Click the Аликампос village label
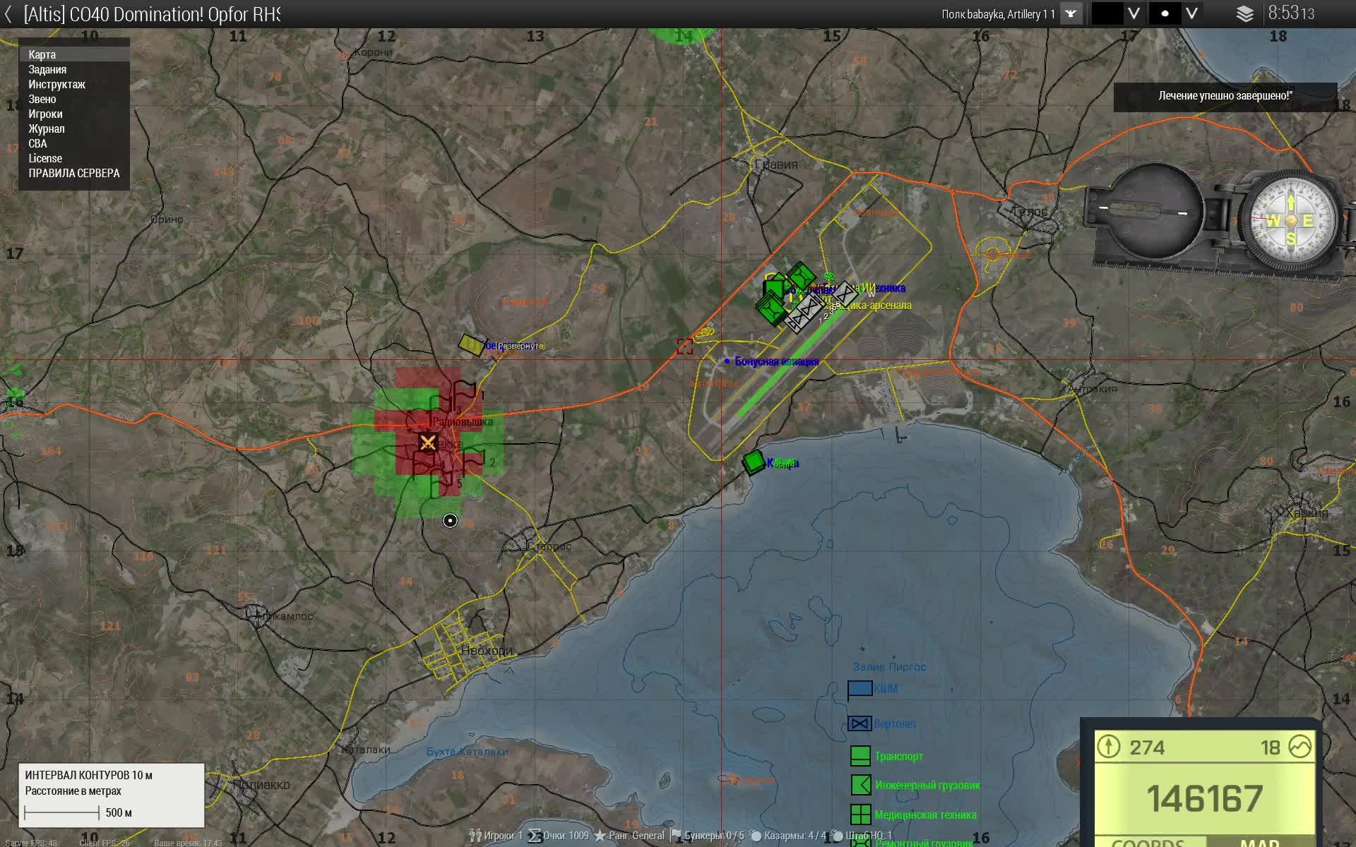The image size is (1356, 847). (284, 615)
